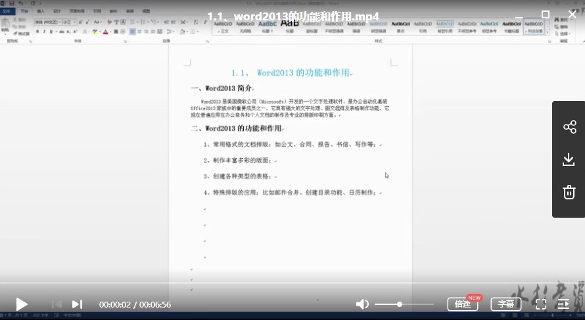
Task: Click the Redo icon in Quick Access Toolbar
Action: tap(33, 3)
